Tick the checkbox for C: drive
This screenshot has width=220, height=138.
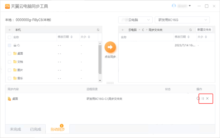[9, 45]
